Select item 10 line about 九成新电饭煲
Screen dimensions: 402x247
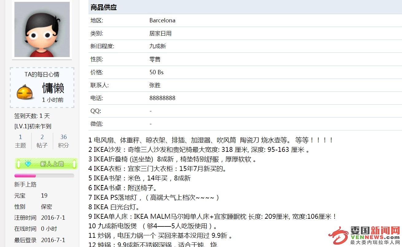click(x=153, y=226)
